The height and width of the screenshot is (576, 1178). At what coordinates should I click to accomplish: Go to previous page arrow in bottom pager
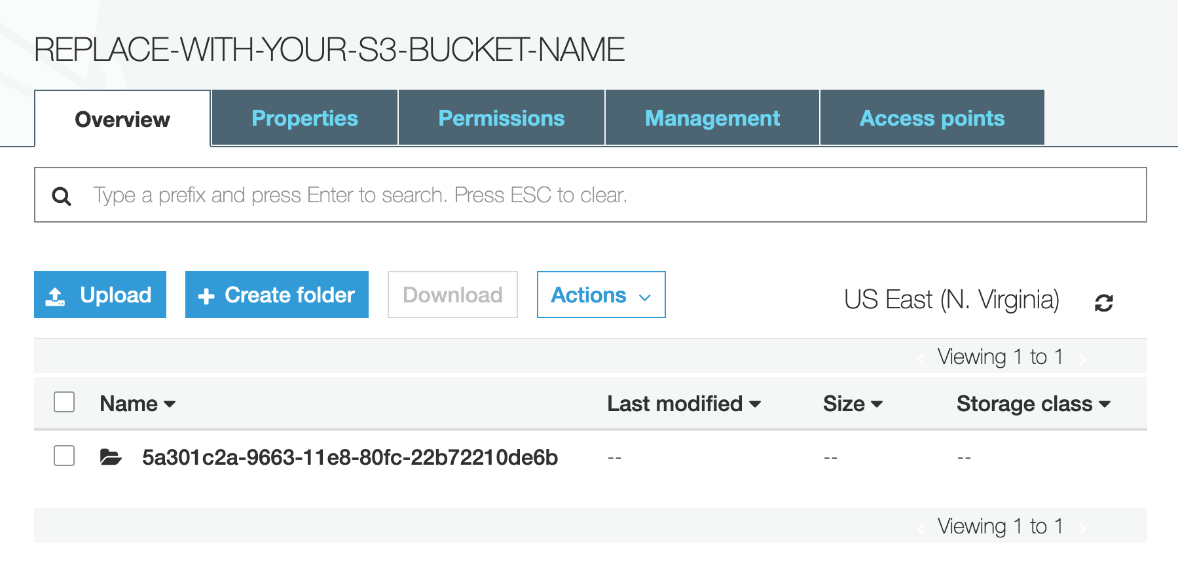[x=921, y=528]
